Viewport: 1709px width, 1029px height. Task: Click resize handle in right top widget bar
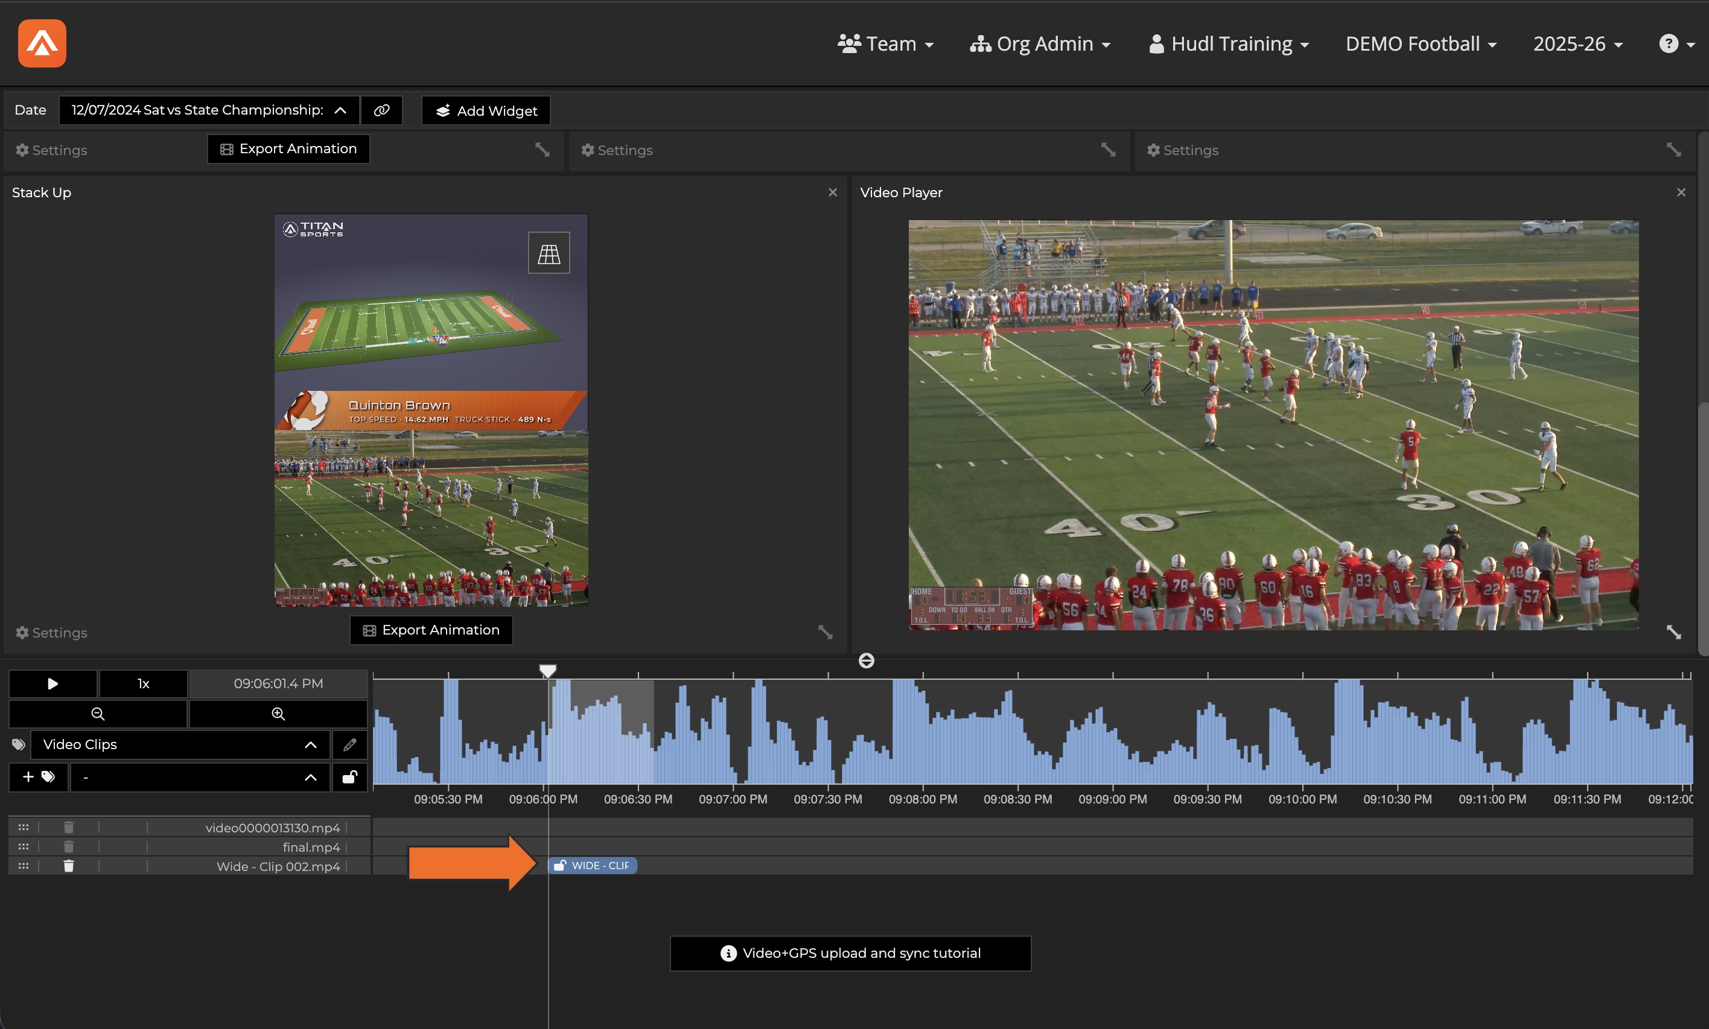[x=1673, y=149]
